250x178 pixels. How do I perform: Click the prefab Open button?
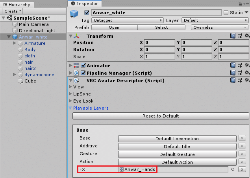pyautogui.click(x=114, y=28)
